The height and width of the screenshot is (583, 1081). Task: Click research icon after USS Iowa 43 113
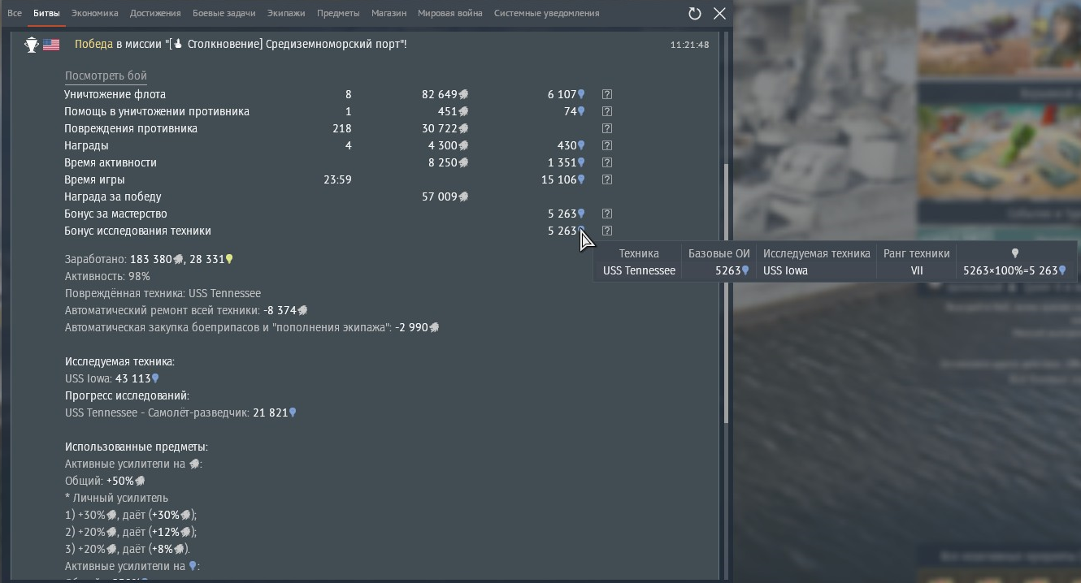155,378
